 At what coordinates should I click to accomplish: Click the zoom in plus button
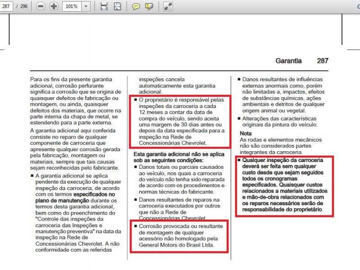(54, 6)
